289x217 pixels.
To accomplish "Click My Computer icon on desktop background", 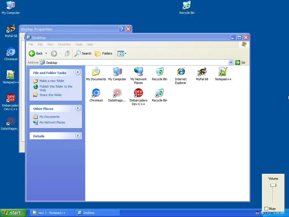I will [x=11, y=7].
